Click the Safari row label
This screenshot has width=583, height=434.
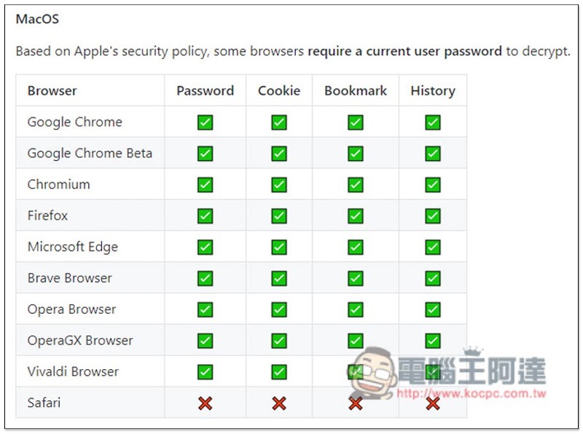click(44, 403)
